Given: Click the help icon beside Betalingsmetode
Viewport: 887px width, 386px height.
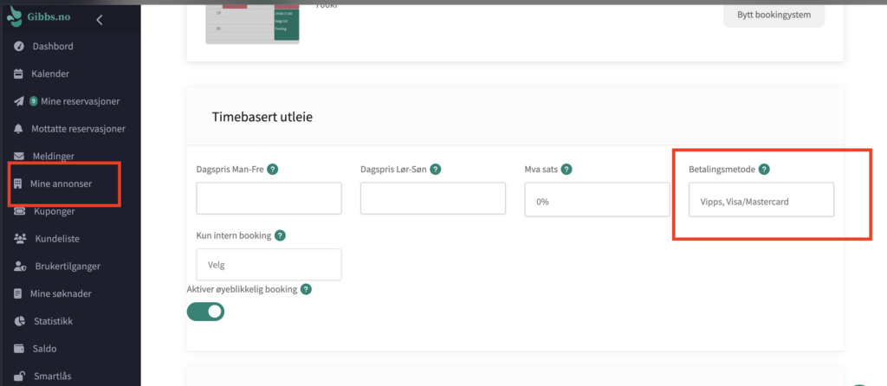Looking at the screenshot, I should 765,170.
